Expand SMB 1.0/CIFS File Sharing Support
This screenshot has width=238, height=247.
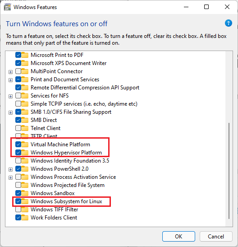[10, 112]
